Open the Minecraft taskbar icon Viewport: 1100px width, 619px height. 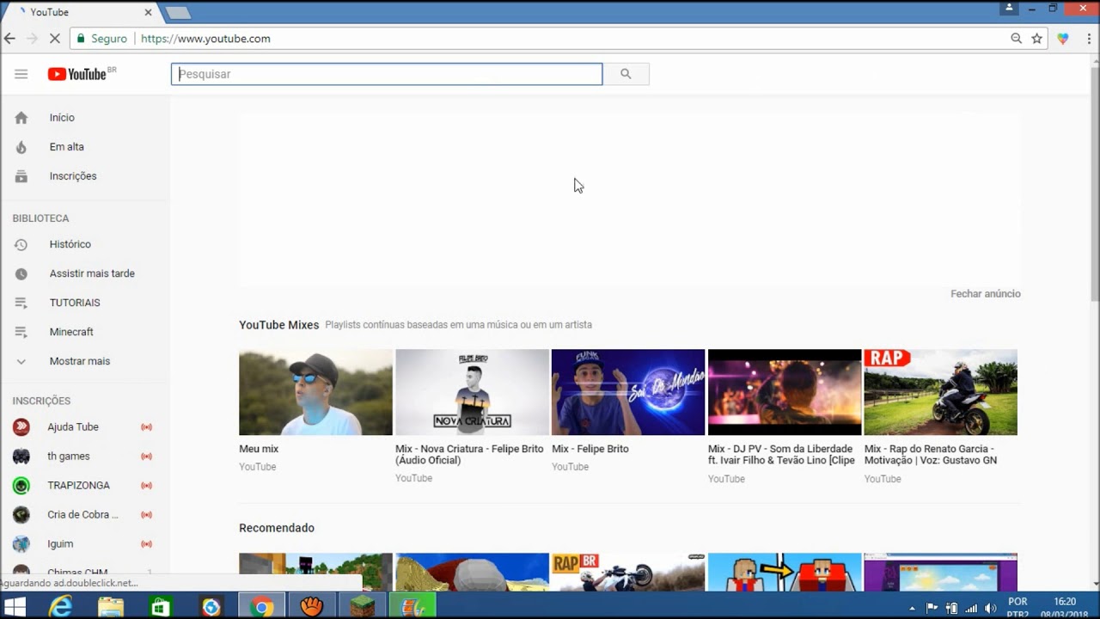point(362,607)
